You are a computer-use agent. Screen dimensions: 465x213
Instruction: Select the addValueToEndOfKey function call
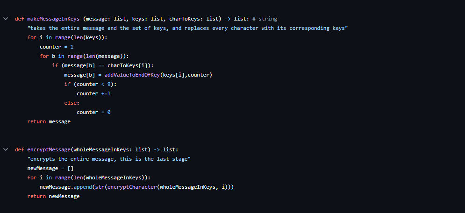(132, 75)
